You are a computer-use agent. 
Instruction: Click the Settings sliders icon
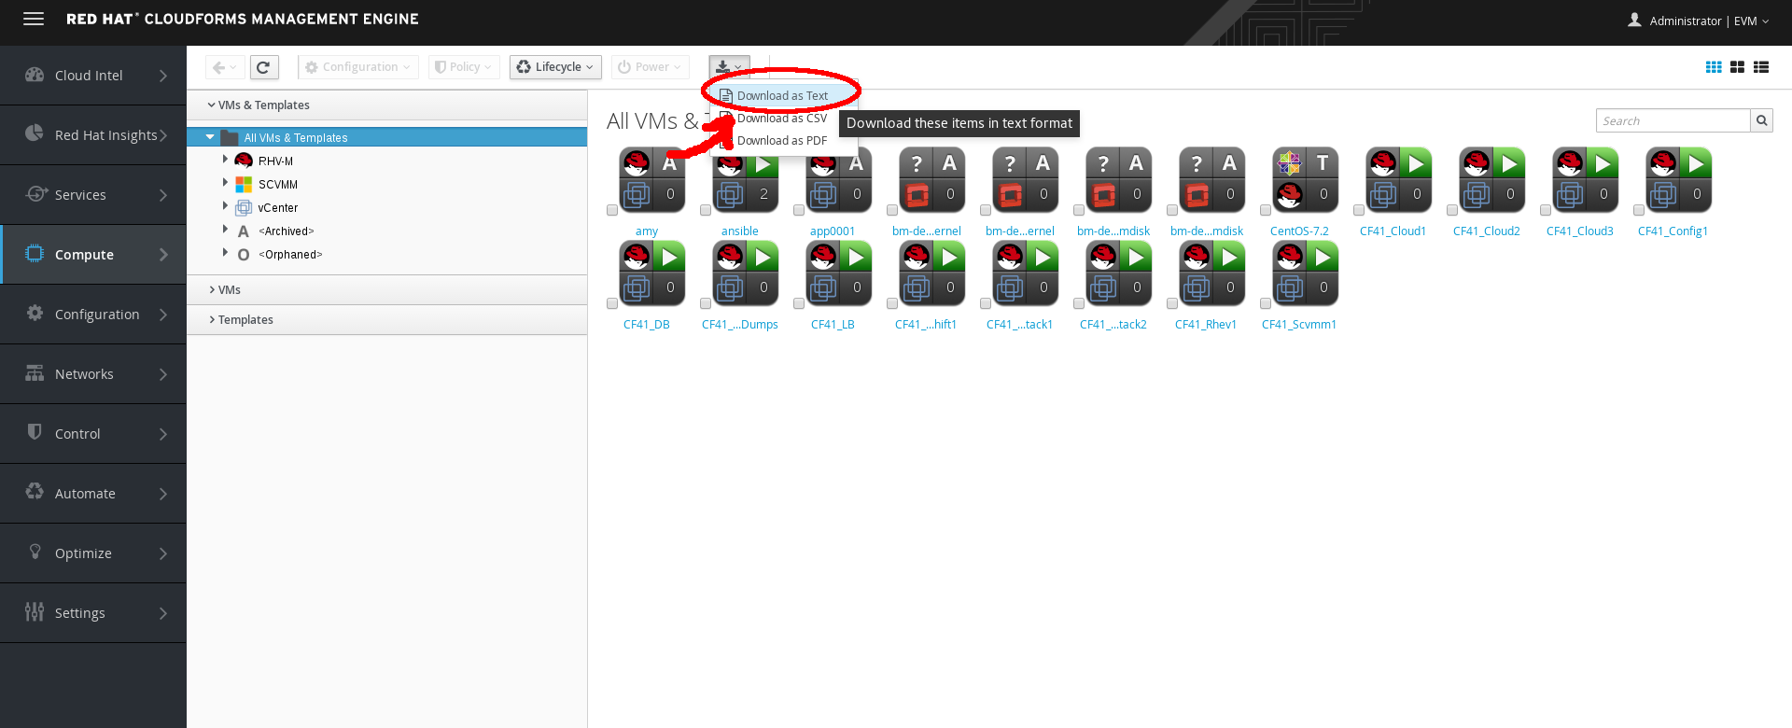(x=35, y=611)
